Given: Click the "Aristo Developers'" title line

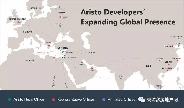Looking at the screenshot, I should click(x=113, y=12).
